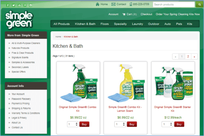Go to Checkout
The image size is (204, 136).
click(x=146, y=14)
